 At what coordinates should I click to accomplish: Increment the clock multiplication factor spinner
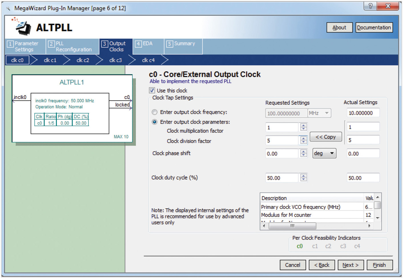click(x=304, y=125)
